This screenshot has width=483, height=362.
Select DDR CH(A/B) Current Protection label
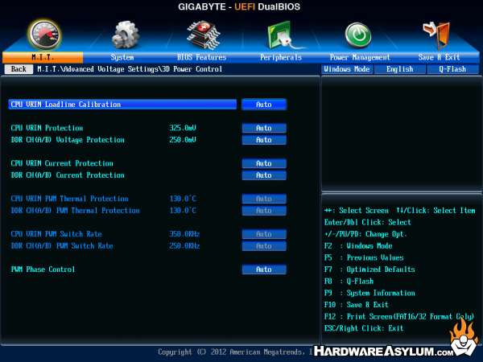pos(68,175)
